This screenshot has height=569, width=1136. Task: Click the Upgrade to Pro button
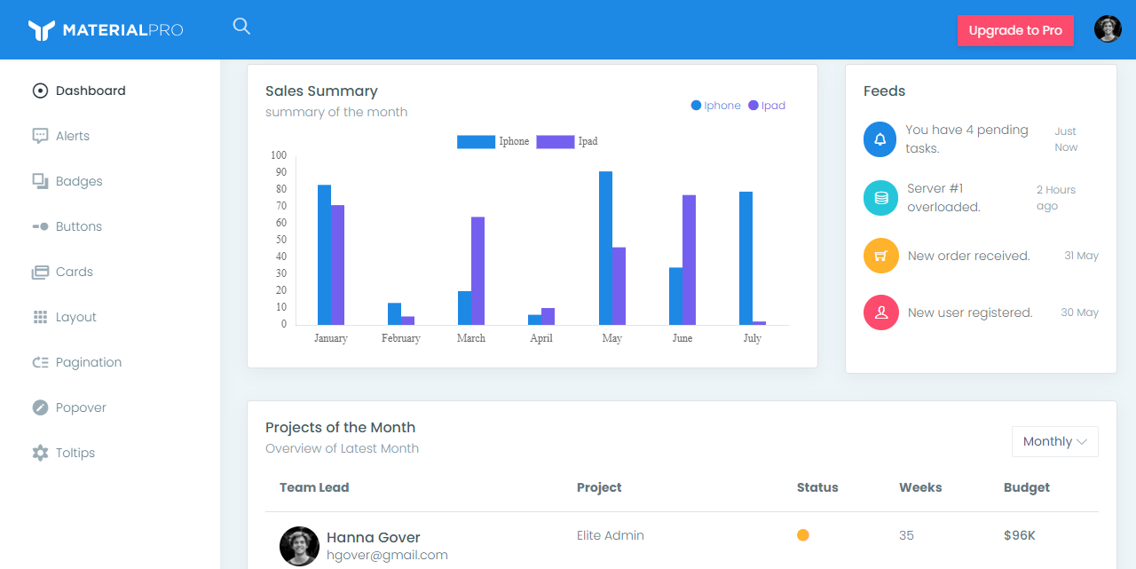tap(1015, 30)
